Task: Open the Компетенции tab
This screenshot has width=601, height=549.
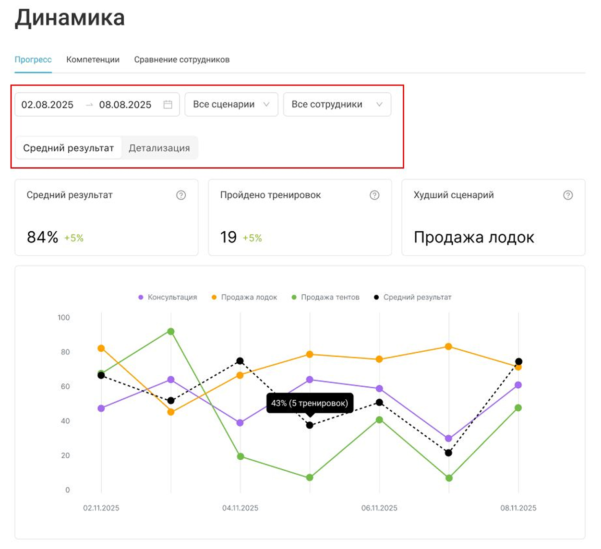Action: coord(93,60)
